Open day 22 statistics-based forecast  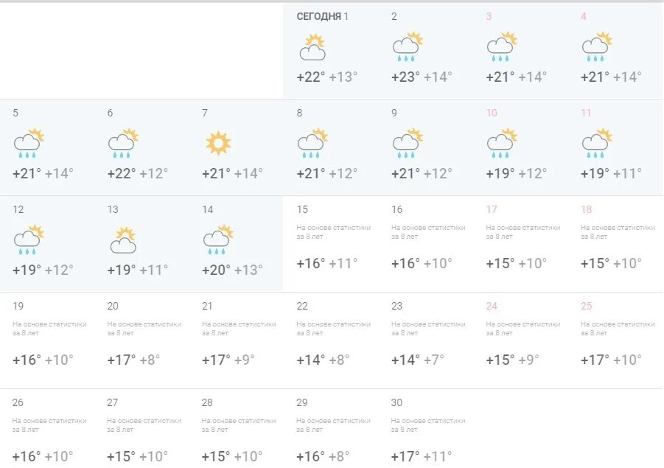pos(330,340)
